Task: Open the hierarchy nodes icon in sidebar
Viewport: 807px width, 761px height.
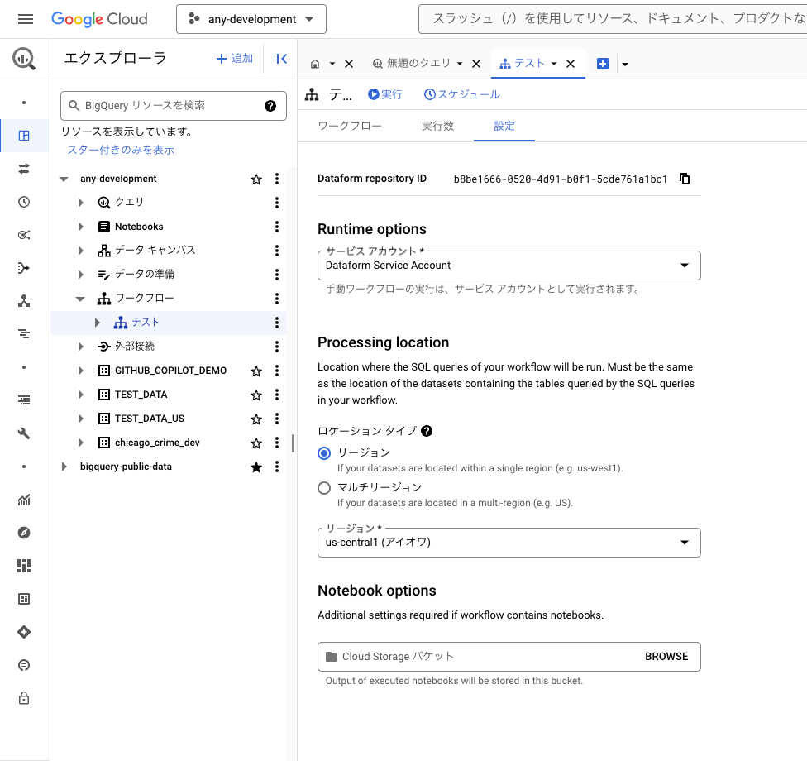Action: [x=24, y=301]
